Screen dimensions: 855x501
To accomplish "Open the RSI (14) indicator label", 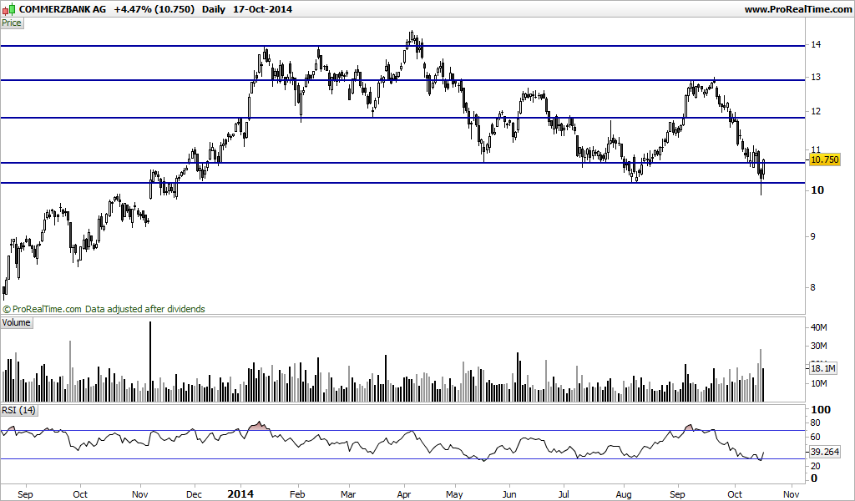I will (18, 410).
